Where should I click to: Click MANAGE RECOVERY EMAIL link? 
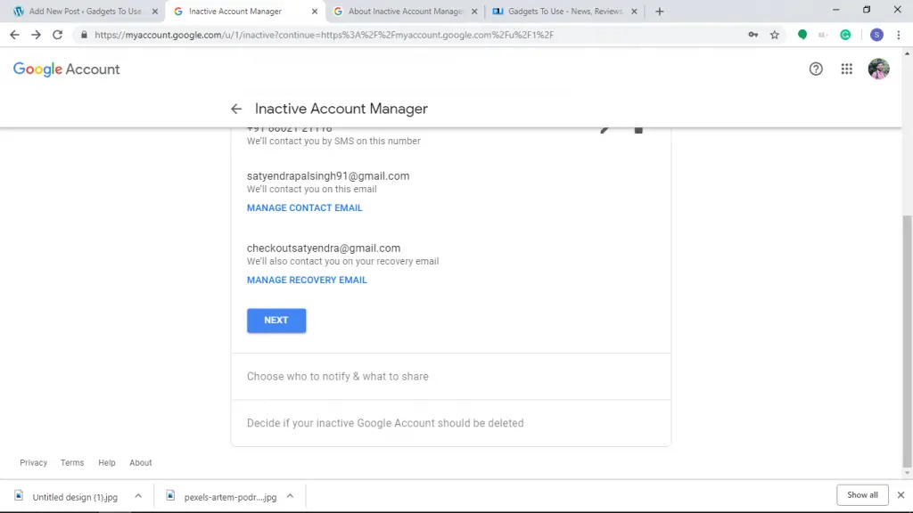click(307, 280)
